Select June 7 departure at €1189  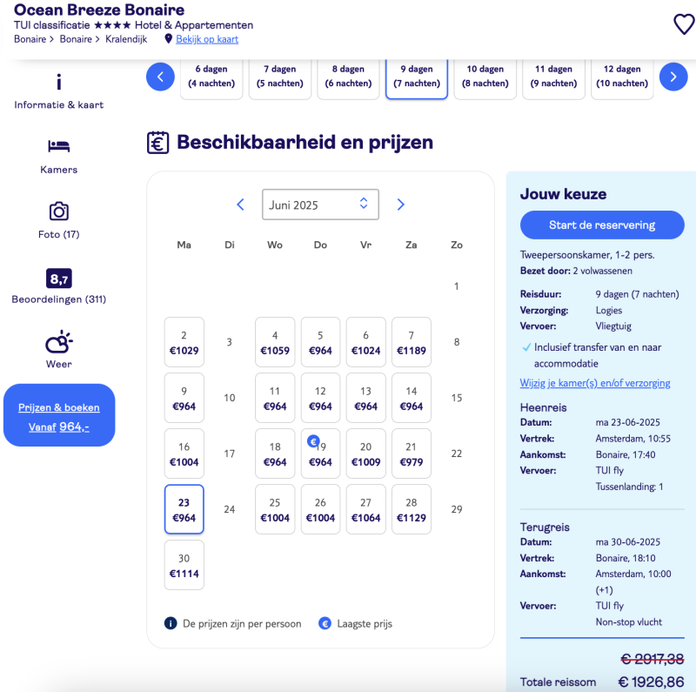point(412,342)
